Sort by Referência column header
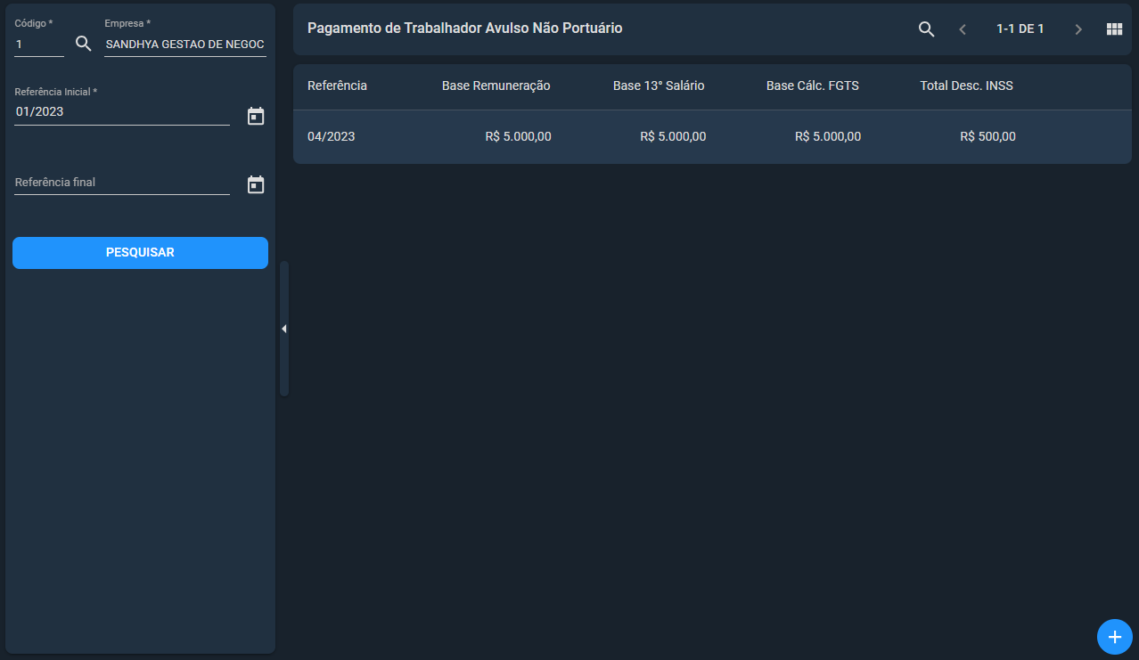Screen dimensions: 1139x660 (x=337, y=86)
